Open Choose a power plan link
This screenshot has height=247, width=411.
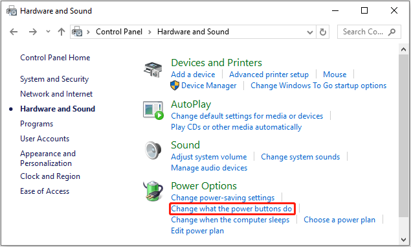(339, 220)
